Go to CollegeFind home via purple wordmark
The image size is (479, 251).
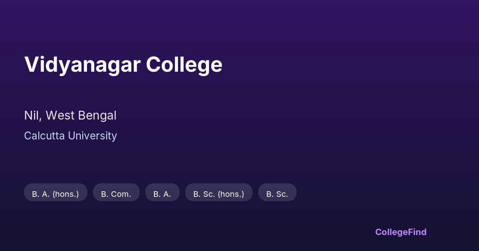401,232
